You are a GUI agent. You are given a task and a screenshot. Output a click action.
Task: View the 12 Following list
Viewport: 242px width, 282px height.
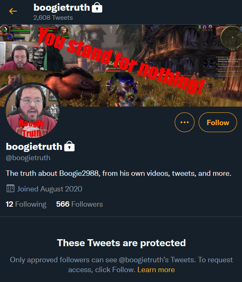(x=26, y=204)
